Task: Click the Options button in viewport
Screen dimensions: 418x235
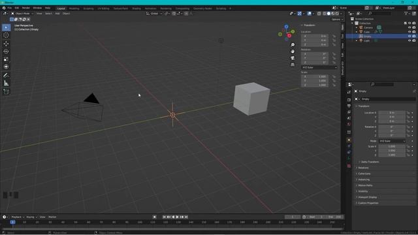Action: point(337,20)
